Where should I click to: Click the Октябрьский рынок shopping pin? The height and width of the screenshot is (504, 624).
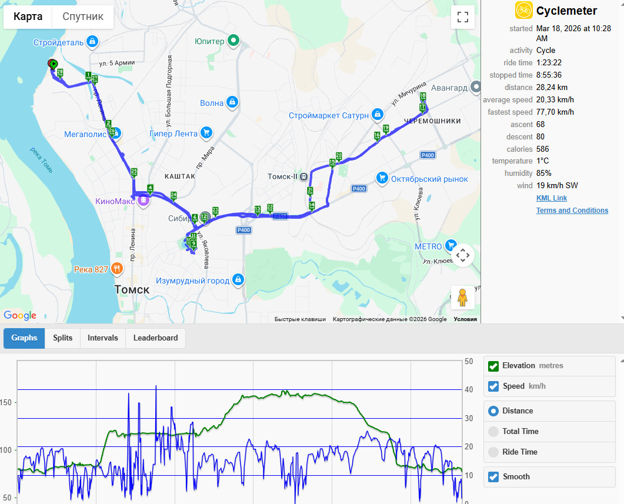[x=382, y=178]
